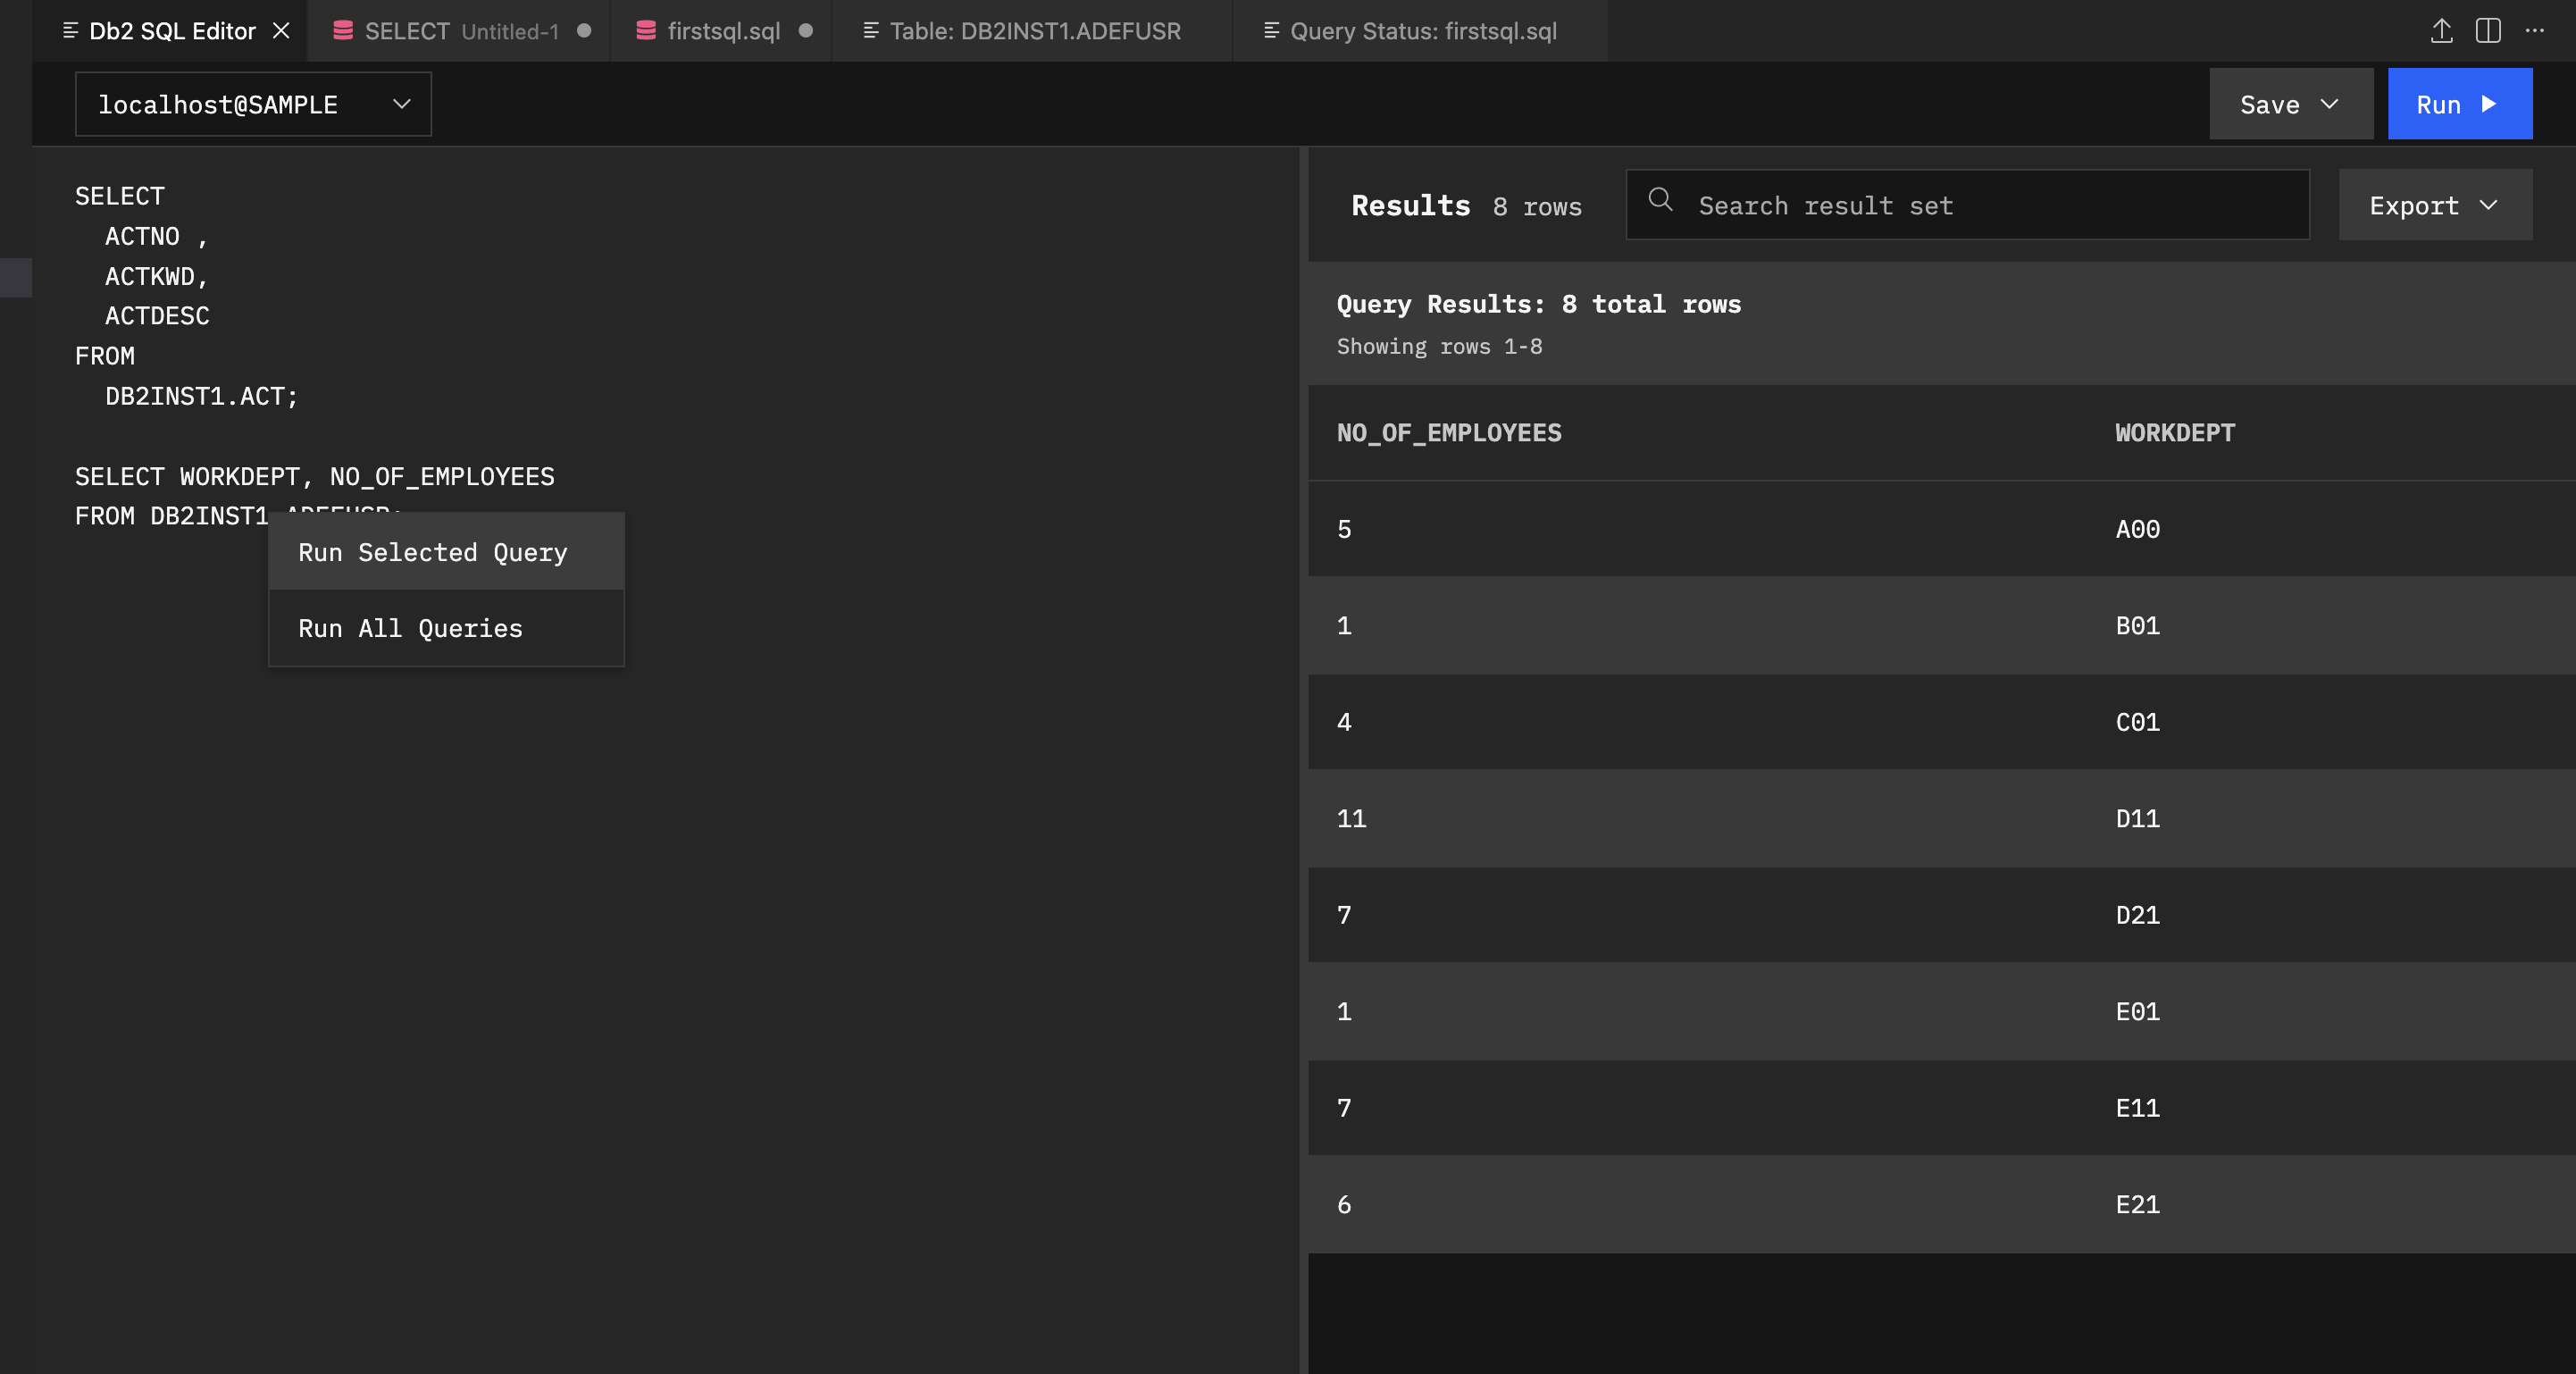Image resolution: width=2576 pixels, height=1374 pixels.
Task: Click the table icon on DB2INST1.ADEFUSR tab
Action: coord(872,31)
